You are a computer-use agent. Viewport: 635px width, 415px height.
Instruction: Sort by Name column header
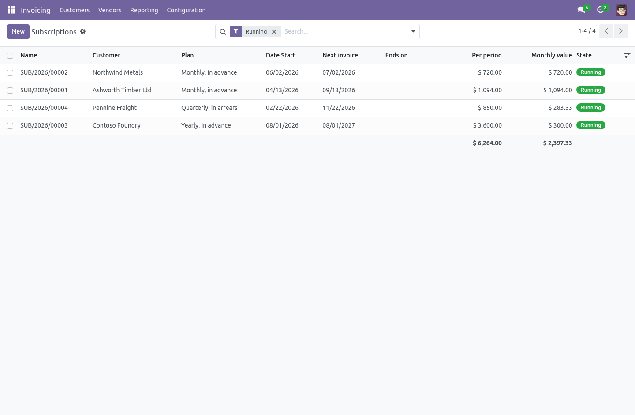tap(29, 55)
